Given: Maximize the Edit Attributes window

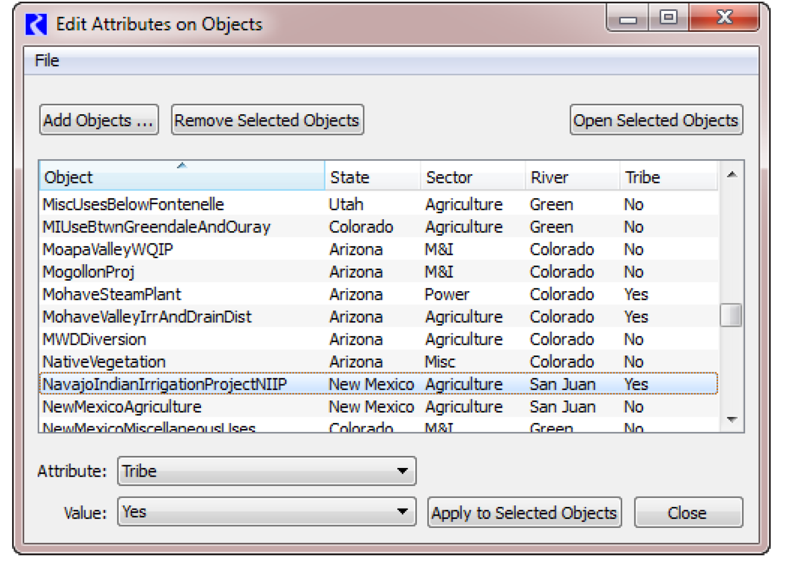Looking at the screenshot, I should tap(668, 18).
